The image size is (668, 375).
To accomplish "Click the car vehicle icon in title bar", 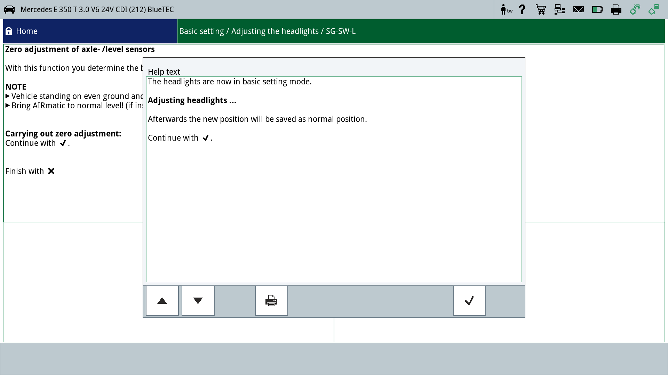I will pos(9,9).
